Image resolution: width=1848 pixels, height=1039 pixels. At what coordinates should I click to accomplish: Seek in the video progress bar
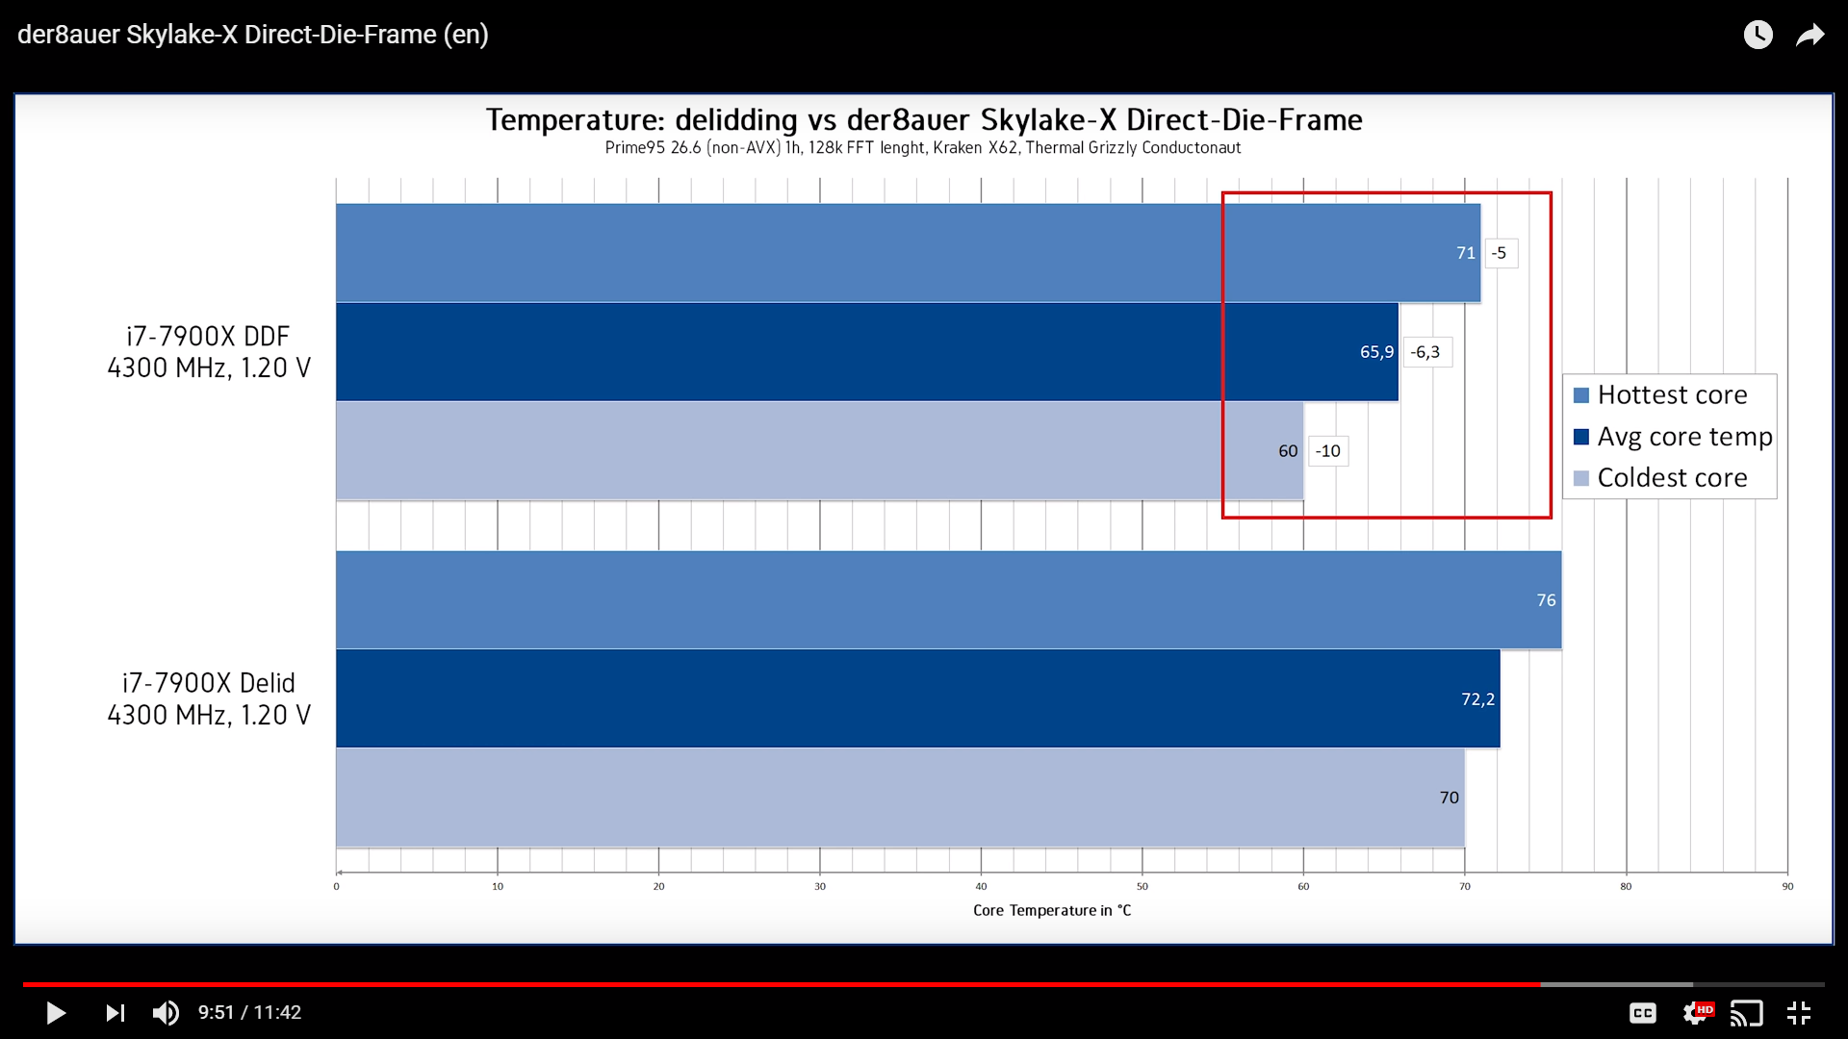pyautogui.click(x=924, y=984)
